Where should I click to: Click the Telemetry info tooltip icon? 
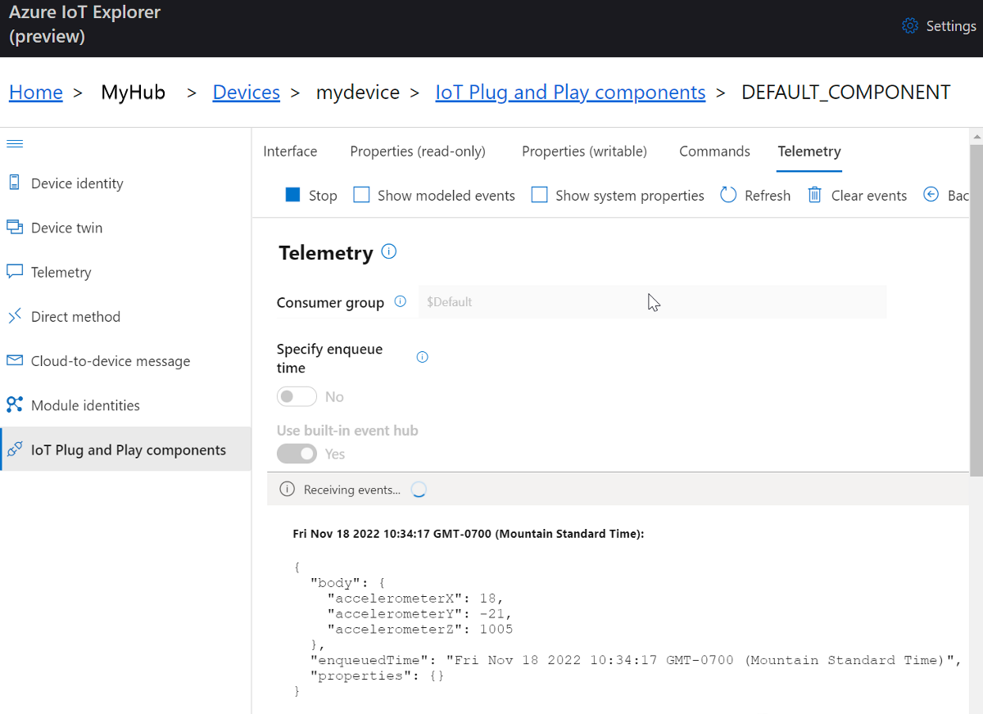click(x=388, y=251)
